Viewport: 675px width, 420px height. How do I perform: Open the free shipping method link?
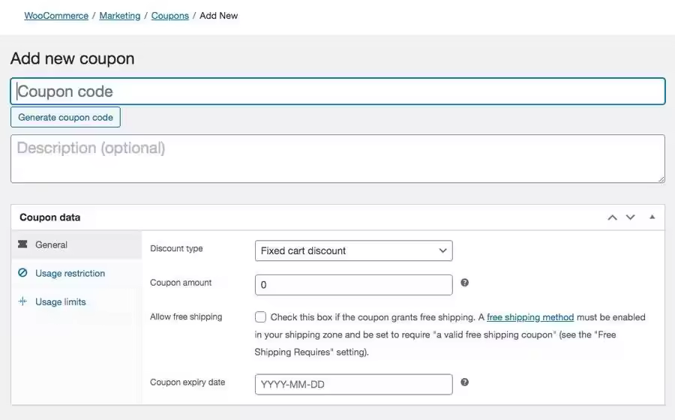[x=530, y=317]
